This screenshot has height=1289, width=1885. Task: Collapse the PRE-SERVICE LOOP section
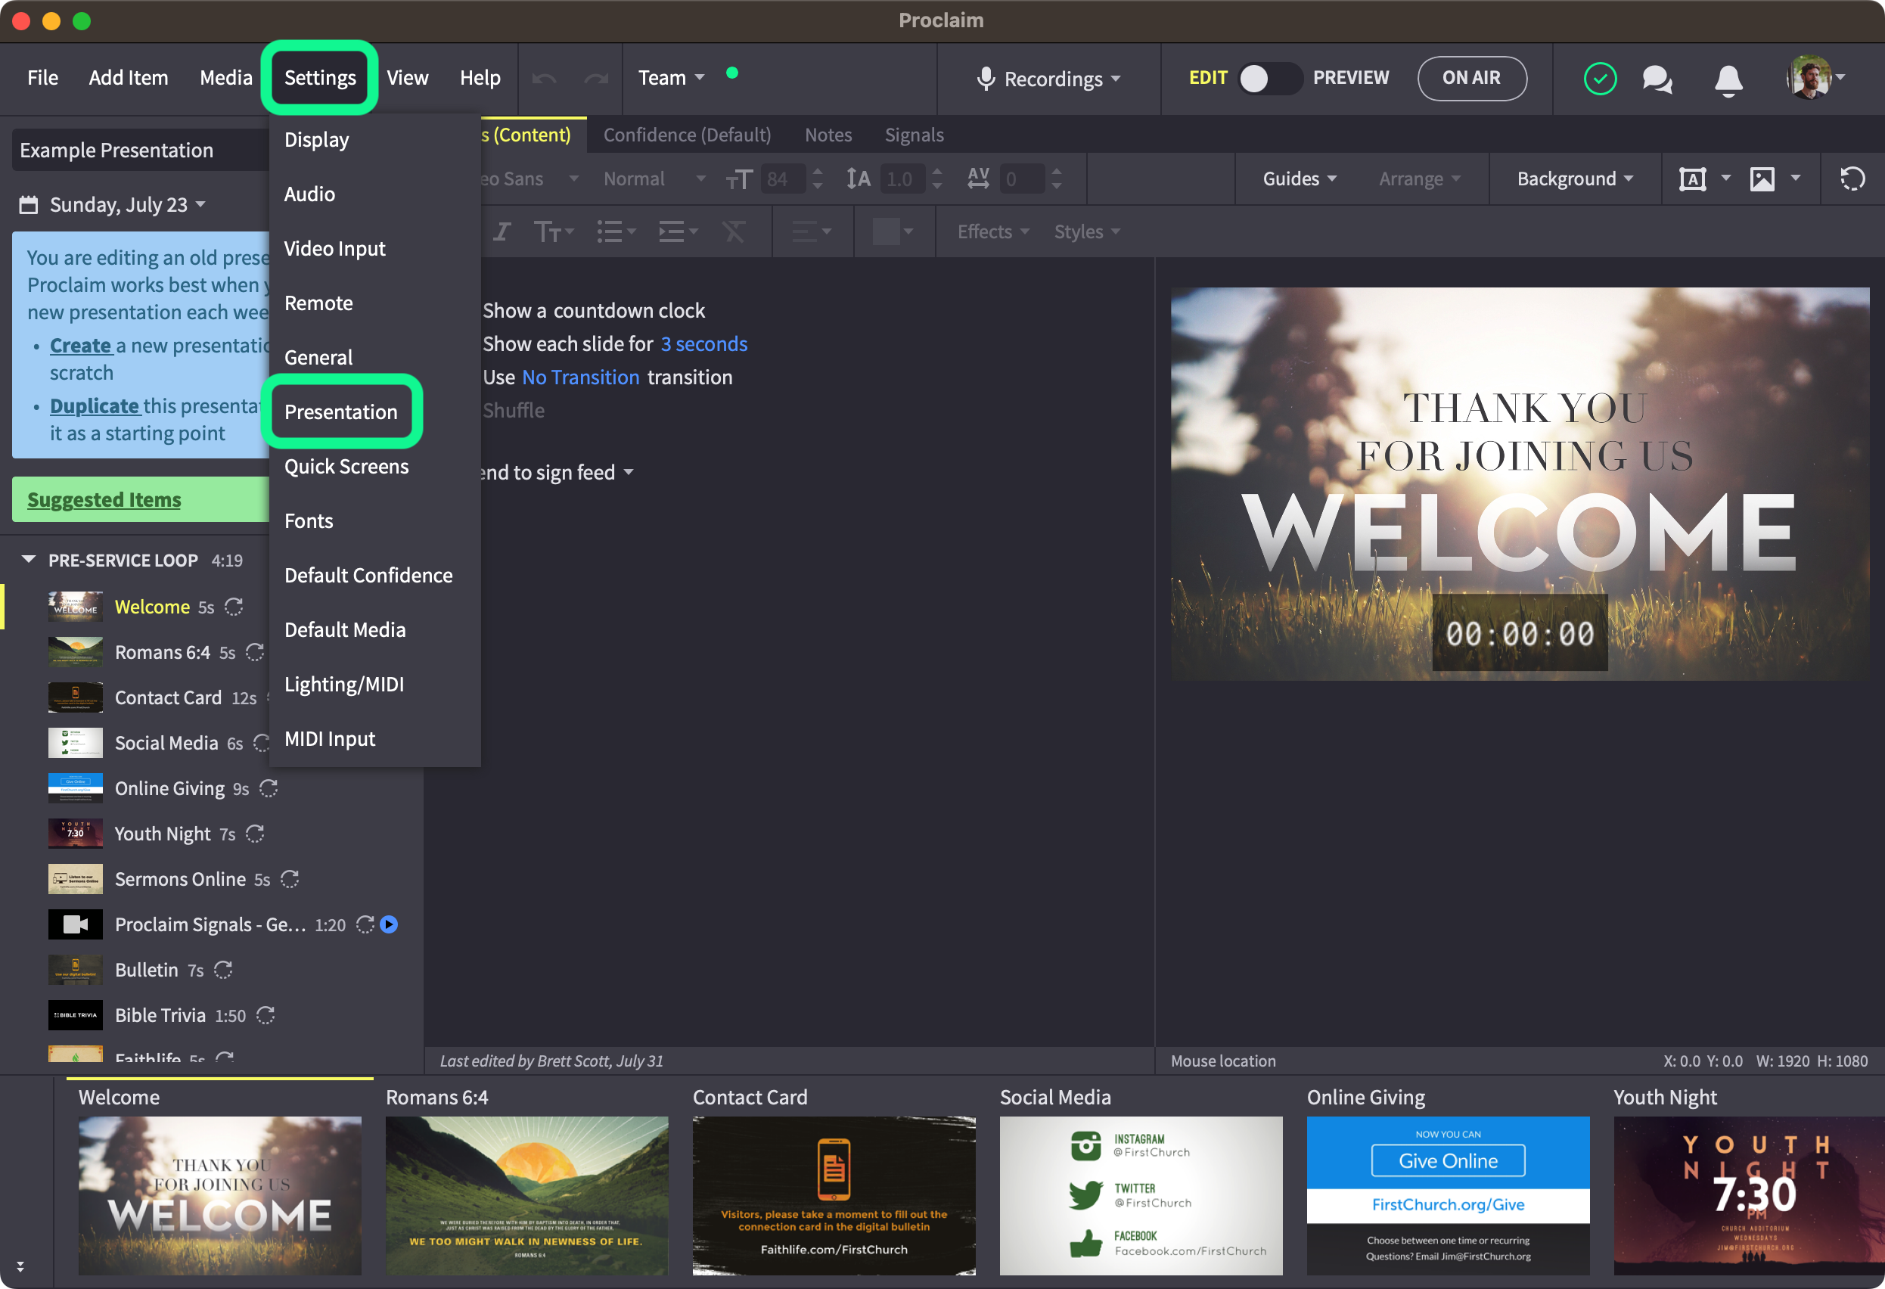pos(29,560)
